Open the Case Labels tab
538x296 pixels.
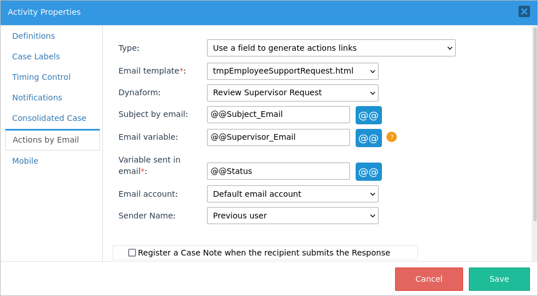point(36,56)
